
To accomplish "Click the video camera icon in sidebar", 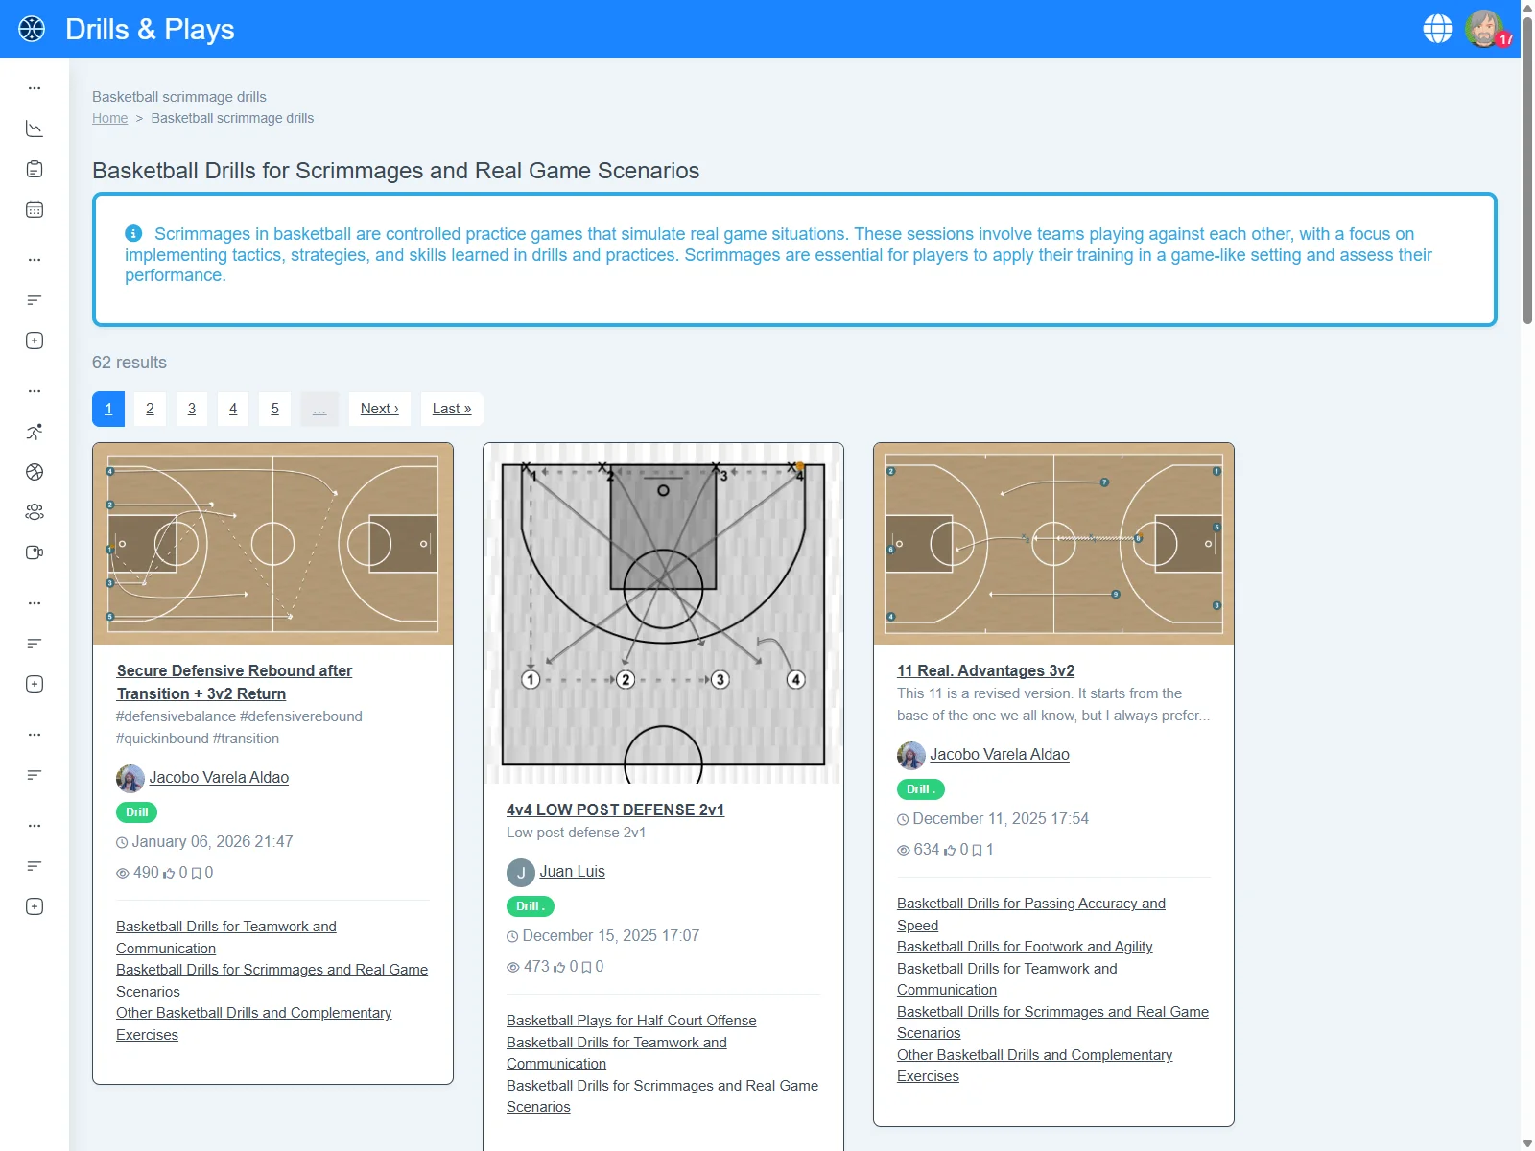I will click(35, 552).
